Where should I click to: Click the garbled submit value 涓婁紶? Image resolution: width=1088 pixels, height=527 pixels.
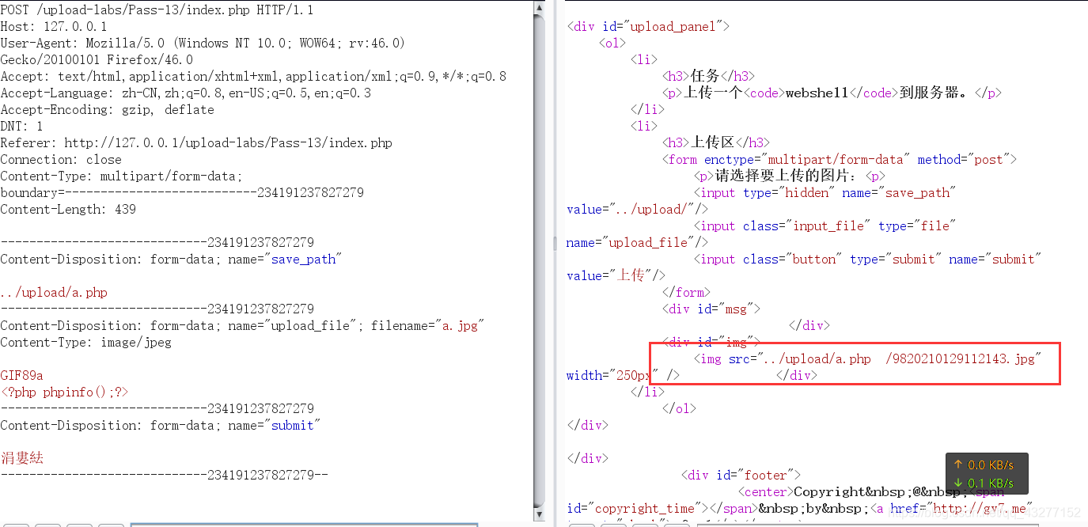tap(22, 458)
